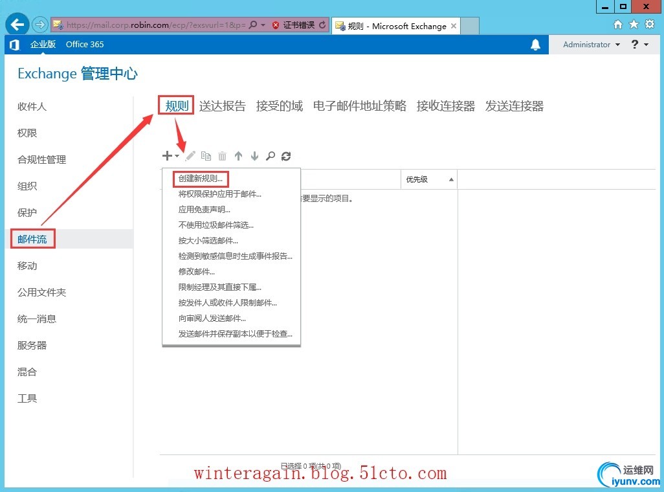Switch to the 接受的域 tab
The width and height of the screenshot is (664, 492).
279,106
